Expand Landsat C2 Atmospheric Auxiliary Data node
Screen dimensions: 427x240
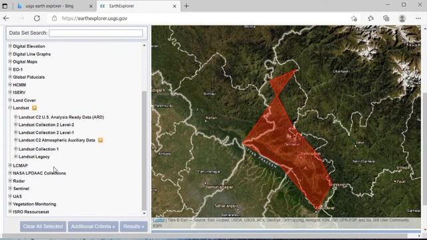pyautogui.click(x=15, y=140)
